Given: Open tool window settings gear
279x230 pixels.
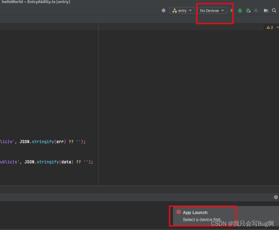Looking at the screenshot, I should (x=276, y=197).
